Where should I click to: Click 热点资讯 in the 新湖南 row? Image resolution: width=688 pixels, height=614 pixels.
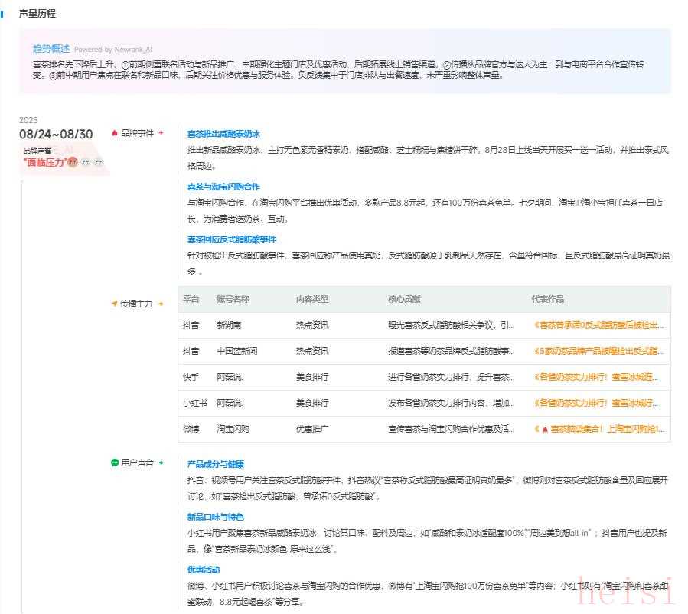point(312,325)
